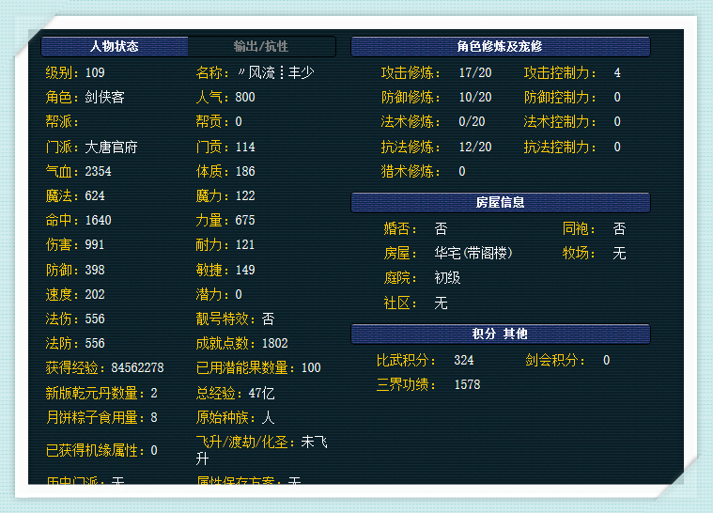Click the 防御控制力 value 0
The image size is (713, 513).
pos(617,98)
